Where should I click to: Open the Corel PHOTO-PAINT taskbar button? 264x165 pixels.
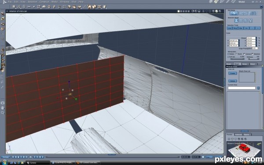[x=62, y=163]
